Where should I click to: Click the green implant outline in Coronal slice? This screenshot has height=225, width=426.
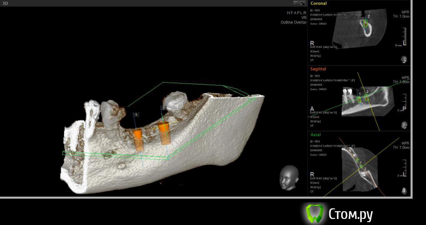365,23
